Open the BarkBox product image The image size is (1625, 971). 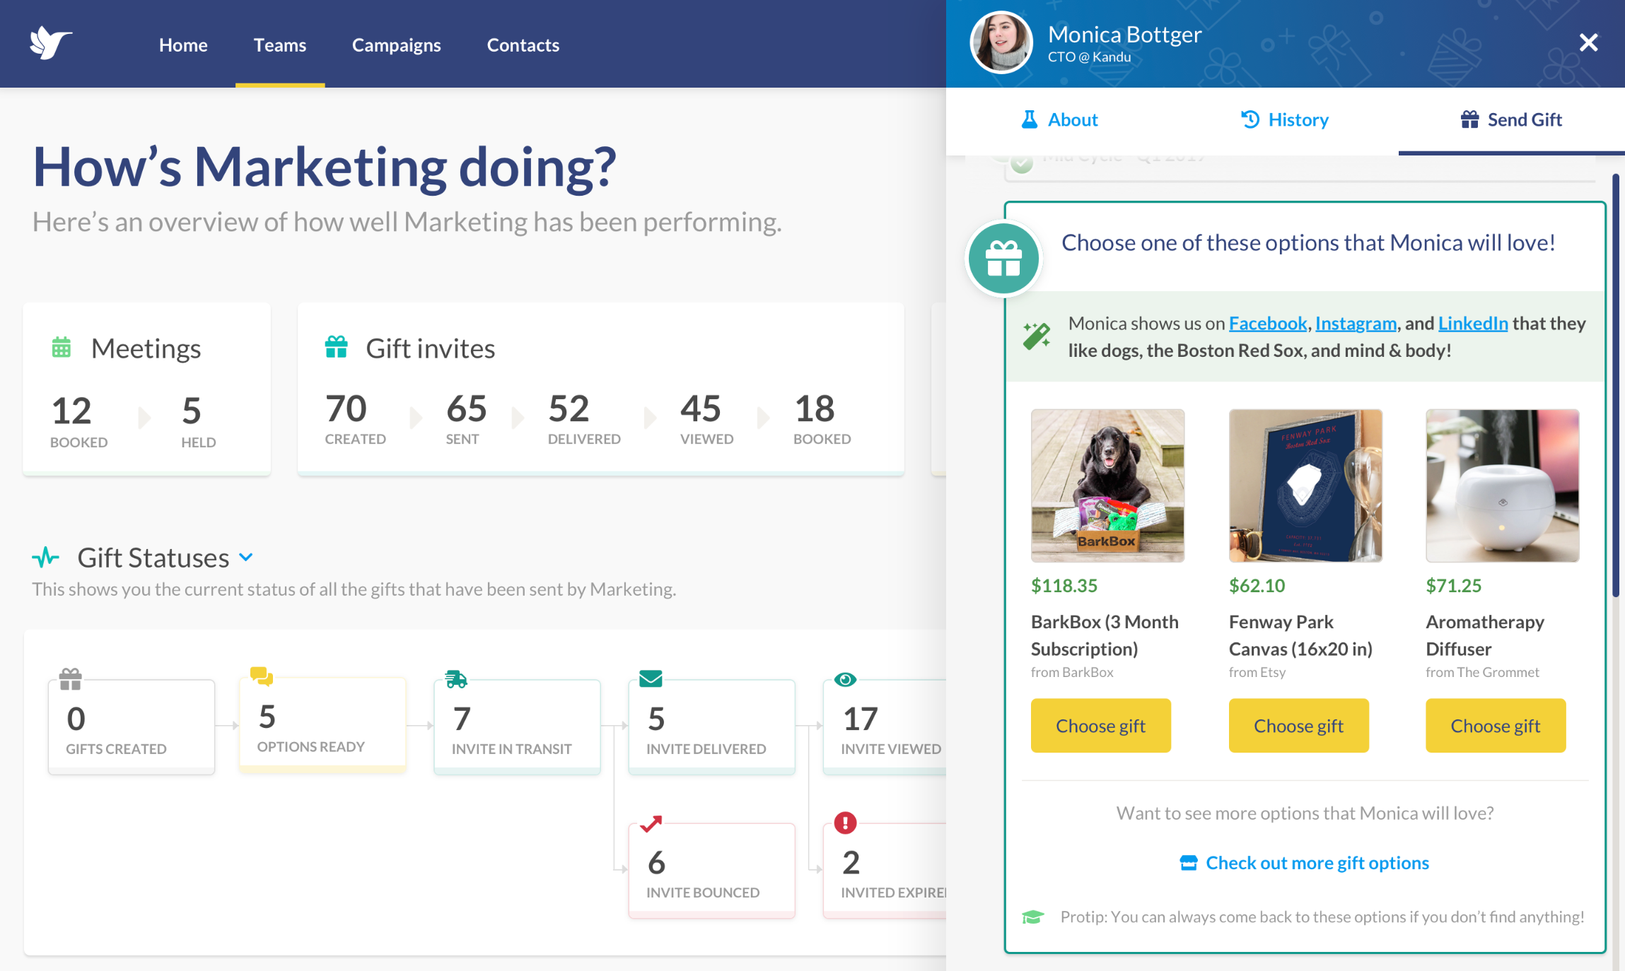coord(1107,485)
